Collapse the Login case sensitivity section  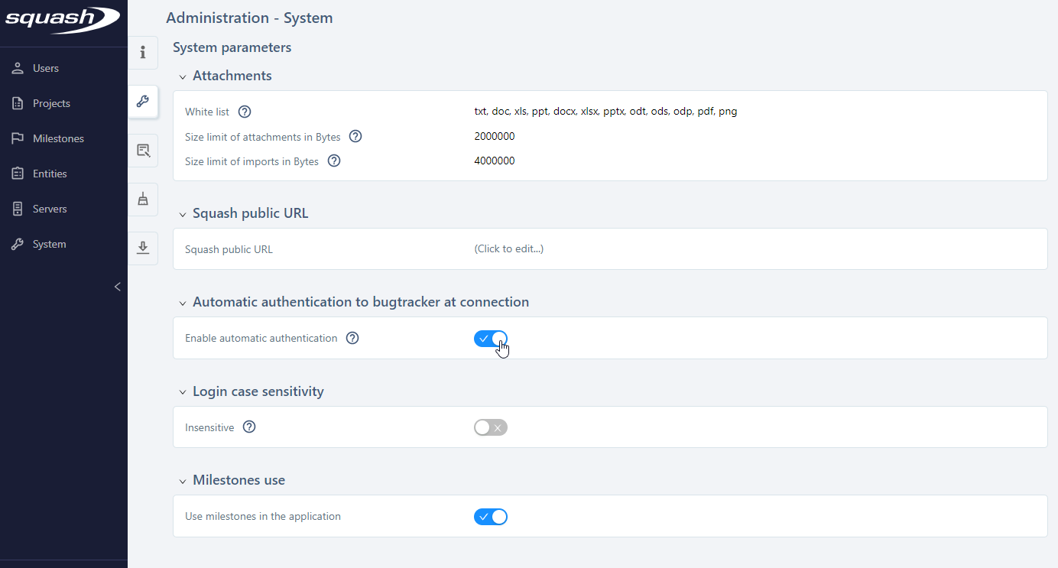point(183,392)
